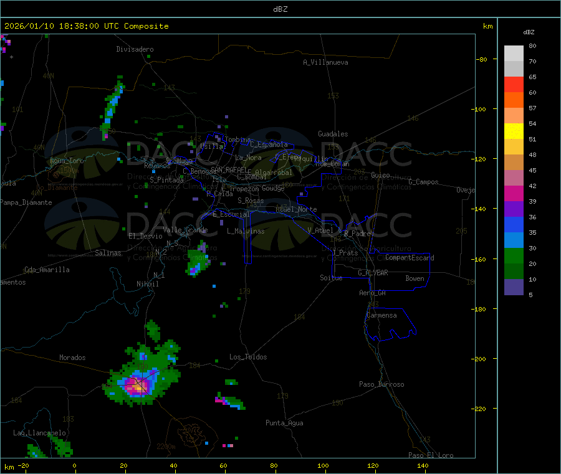
Task: Click the blue 36 dBZ legend swatch
Action: pyautogui.click(x=514, y=224)
